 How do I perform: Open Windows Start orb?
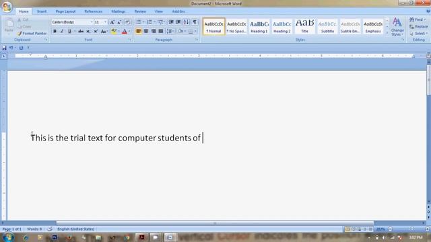[x=9, y=237]
